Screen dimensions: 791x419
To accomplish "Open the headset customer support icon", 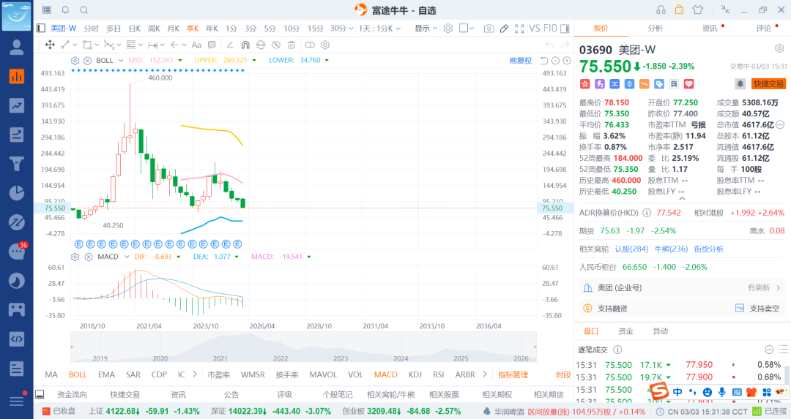I will click(661, 10).
